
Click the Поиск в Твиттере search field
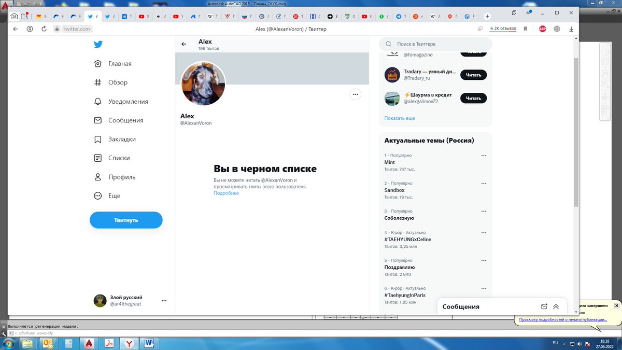435,44
